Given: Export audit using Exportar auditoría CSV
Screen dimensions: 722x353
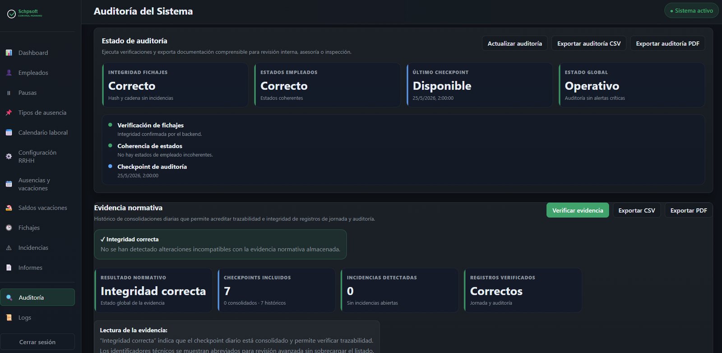Looking at the screenshot, I should pyautogui.click(x=589, y=43).
